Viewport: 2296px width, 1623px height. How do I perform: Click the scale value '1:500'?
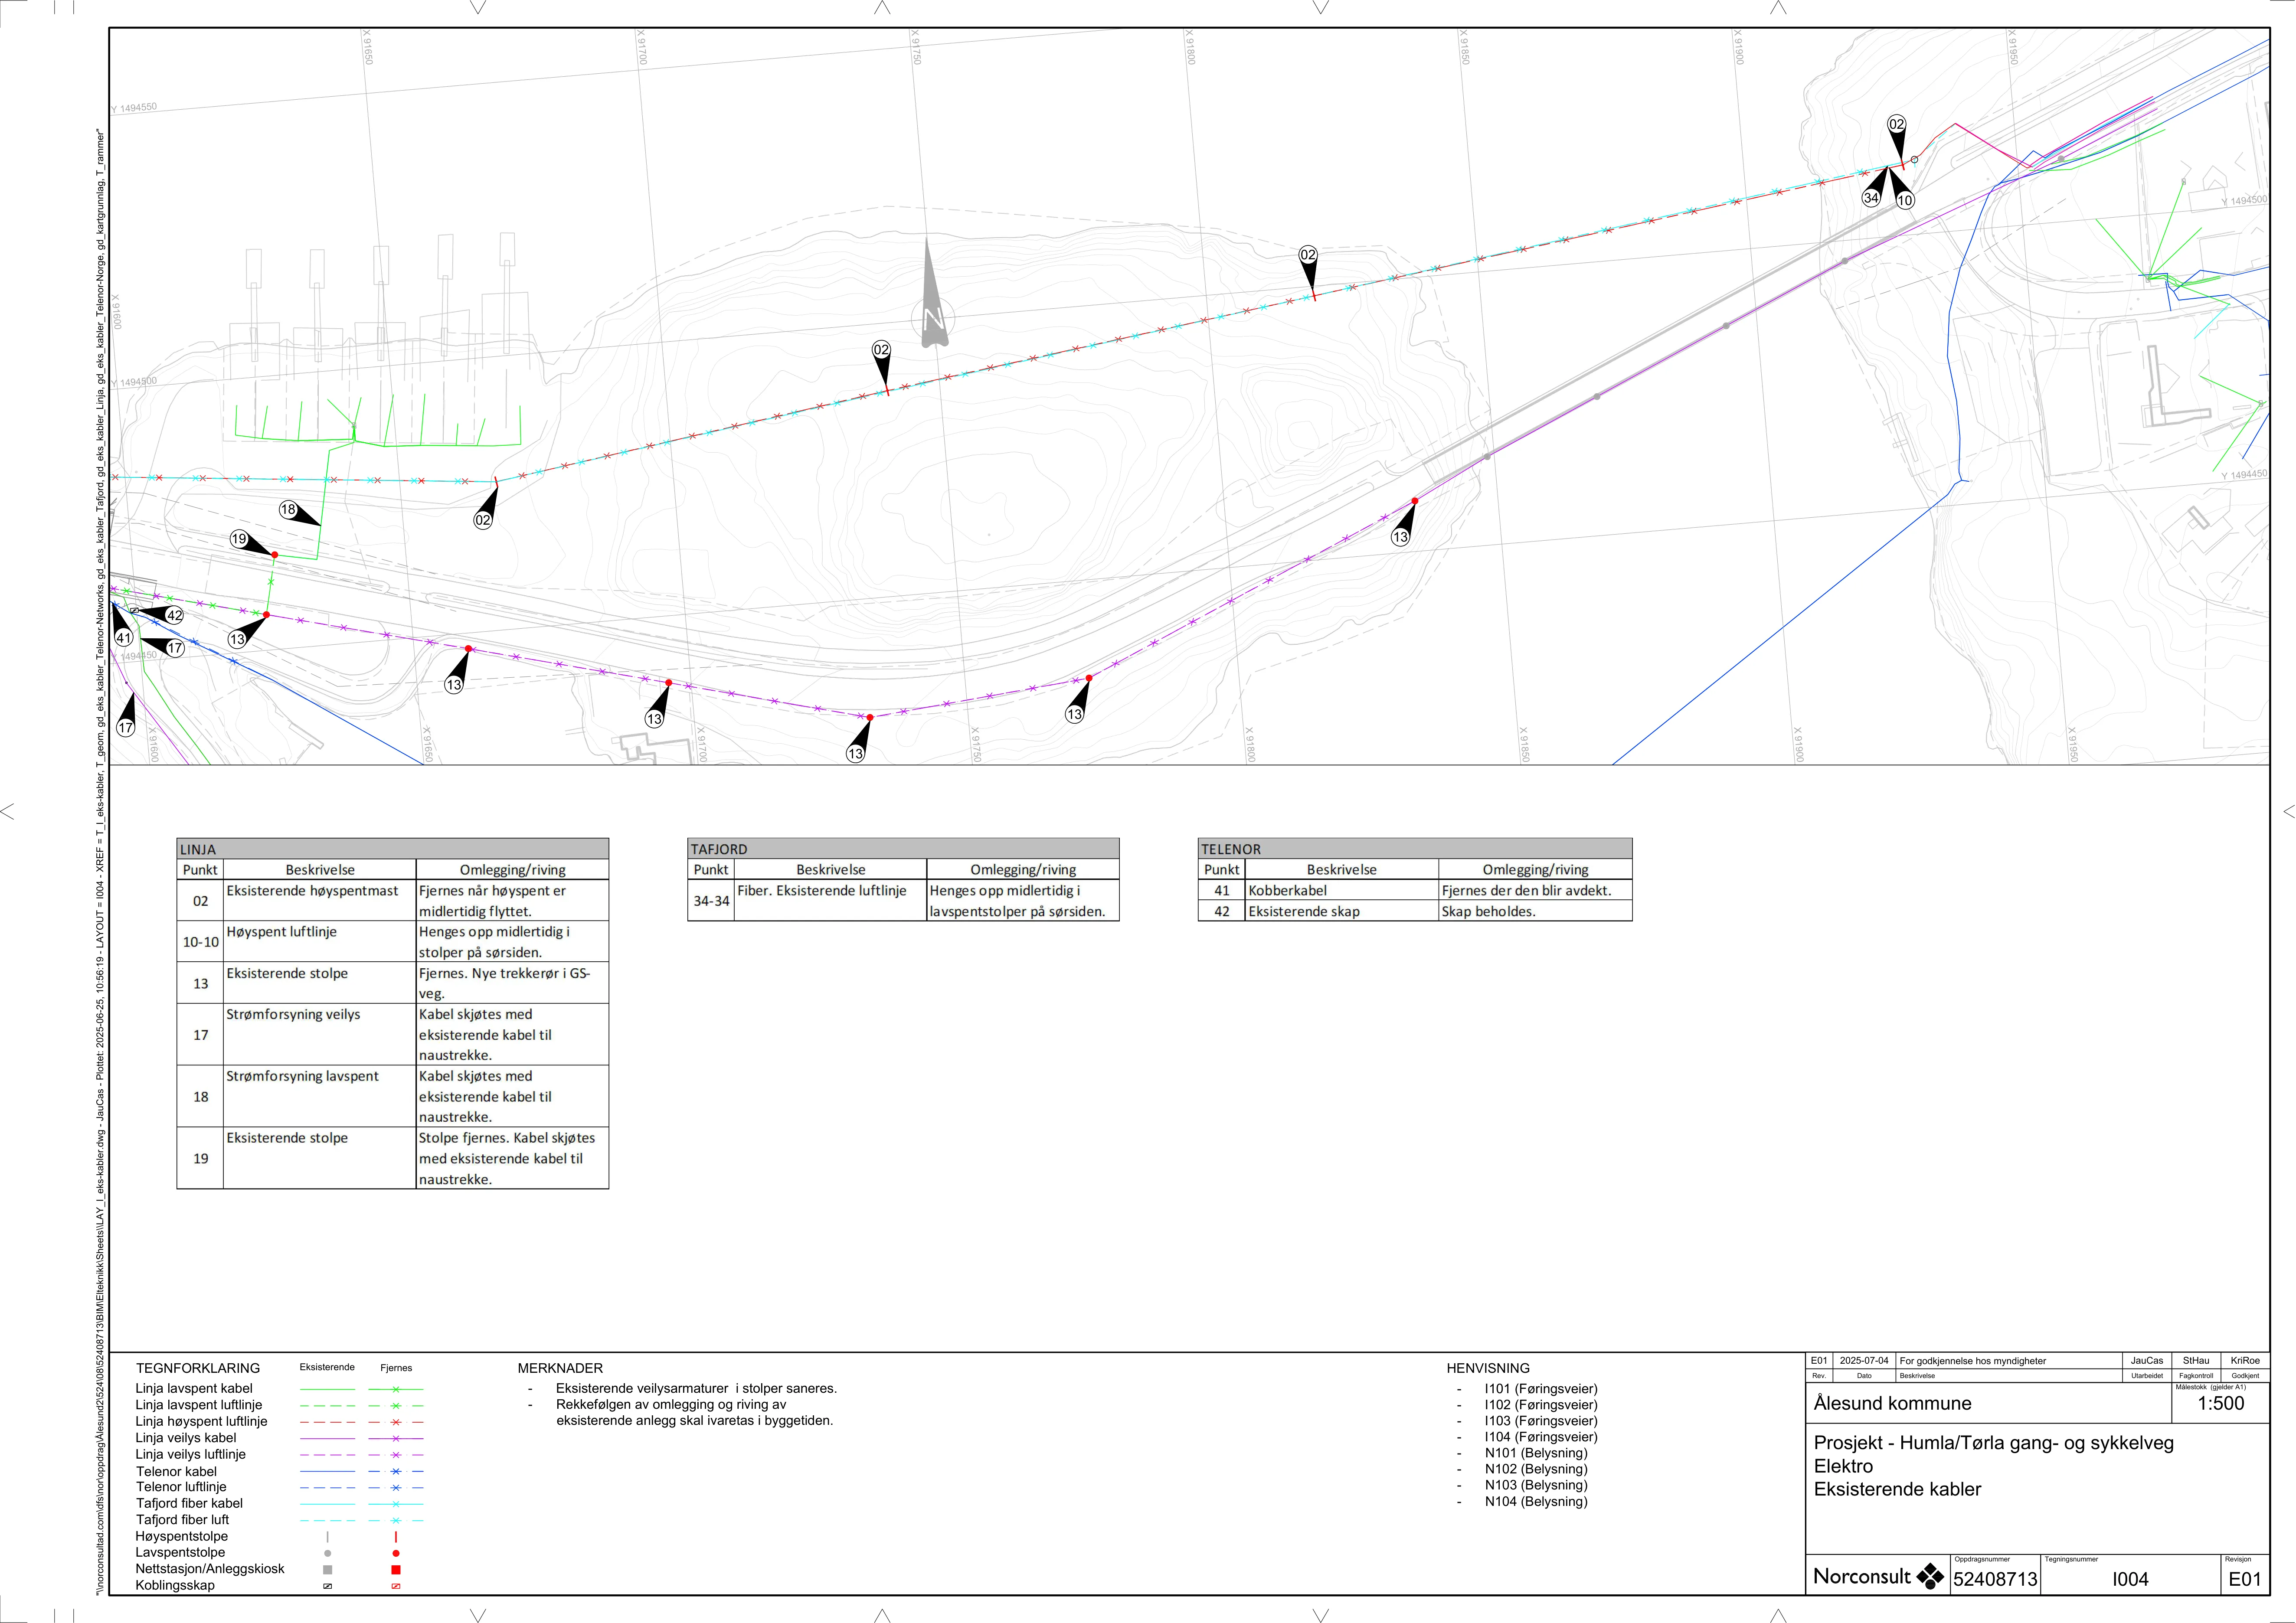(2220, 1403)
